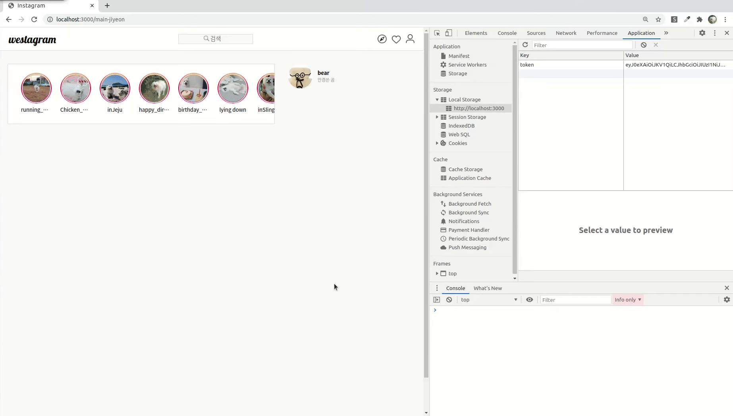Switch to the Network tab

(566, 33)
